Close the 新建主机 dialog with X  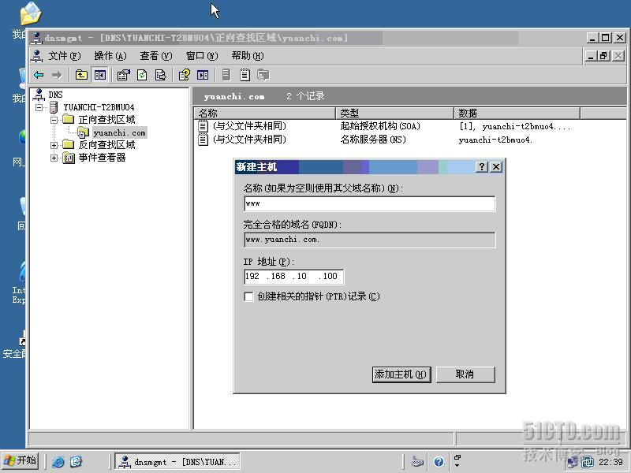496,166
